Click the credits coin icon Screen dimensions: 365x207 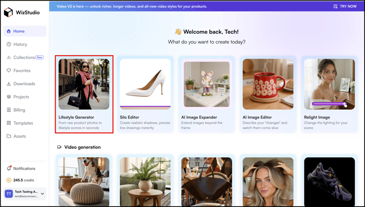[9, 180]
